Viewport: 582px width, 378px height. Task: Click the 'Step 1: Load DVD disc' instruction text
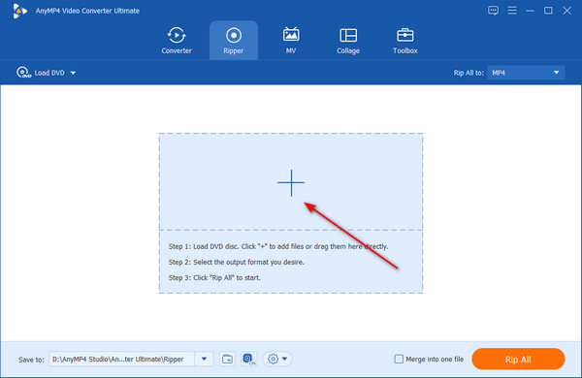(x=278, y=247)
